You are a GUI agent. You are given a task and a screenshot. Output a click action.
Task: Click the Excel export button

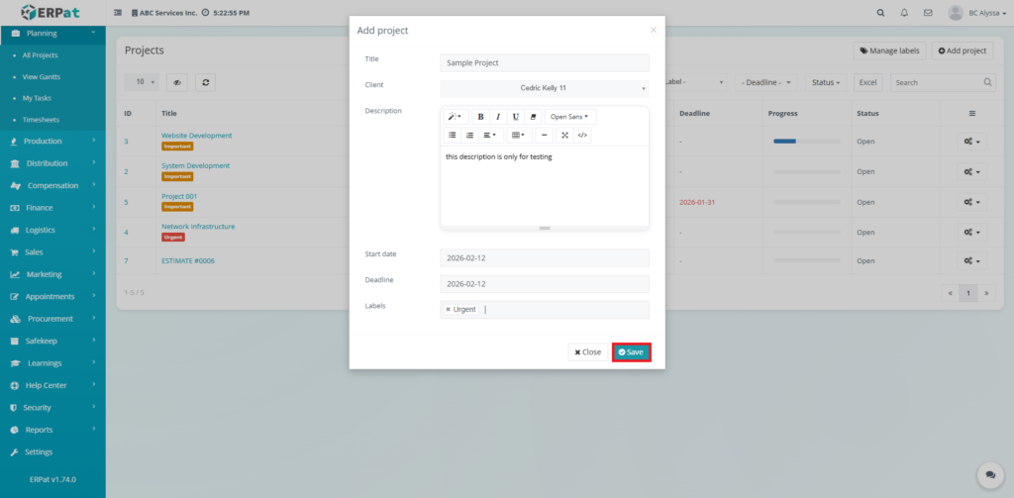click(x=867, y=83)
